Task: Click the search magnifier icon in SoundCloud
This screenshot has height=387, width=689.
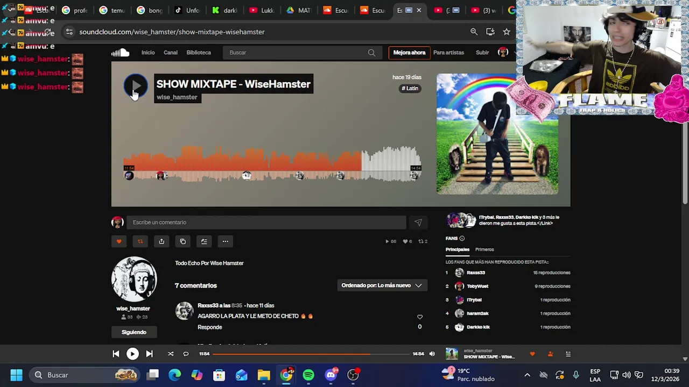Action: pos(371,53)
